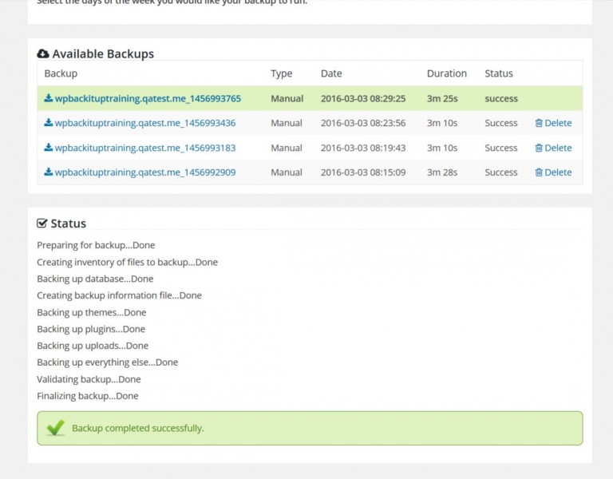This screenshot has width=613, height=479.
Task: Click download icon for backup 1456993765
Action: click(49, 97)
